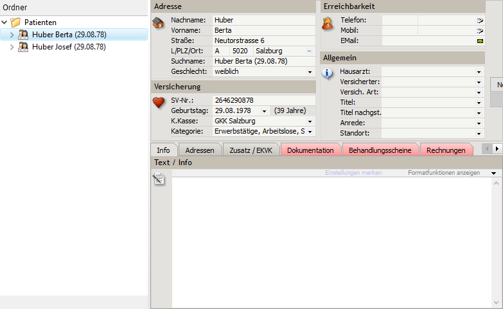Click the house icon beside Adresse fields
The width and height of the screenshot is (503, 309).
pos(158,23)
